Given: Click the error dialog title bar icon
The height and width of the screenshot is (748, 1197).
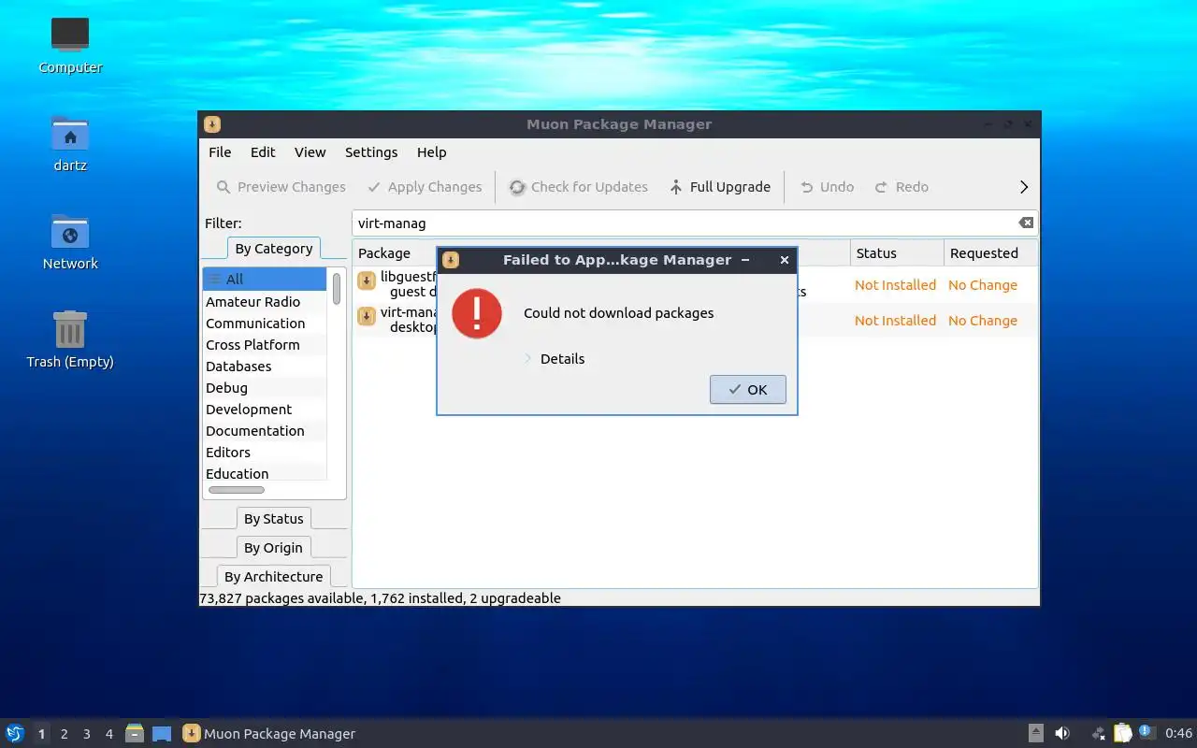Looking at the screenshot, I should (451, 260).
